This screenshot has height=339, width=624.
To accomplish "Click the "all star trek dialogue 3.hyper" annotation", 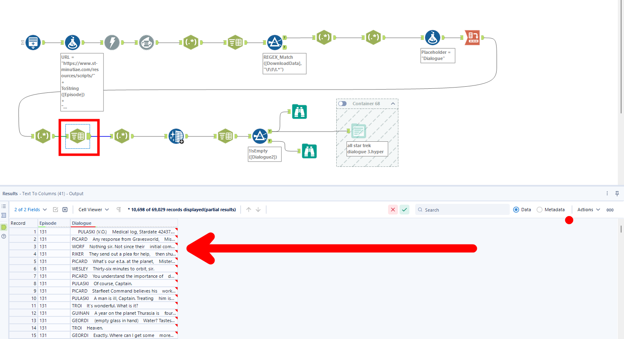I will point(367,149).
